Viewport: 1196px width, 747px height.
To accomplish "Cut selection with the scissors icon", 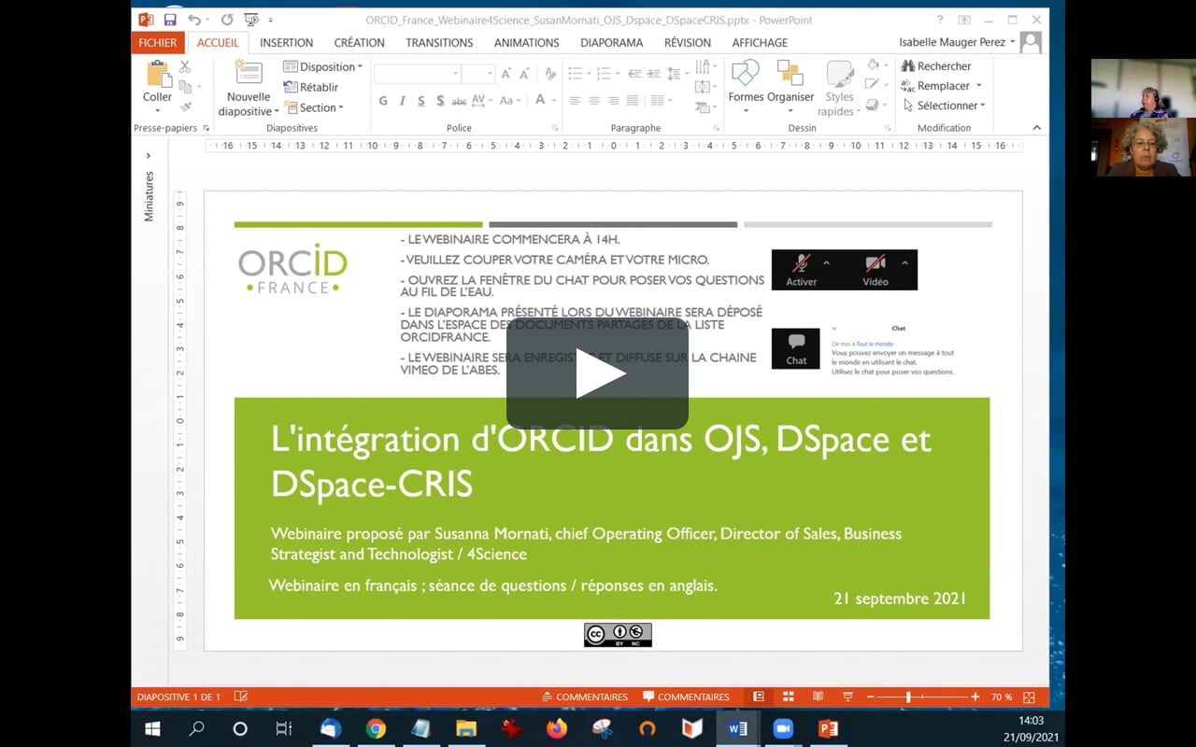I will pos(185,66).
